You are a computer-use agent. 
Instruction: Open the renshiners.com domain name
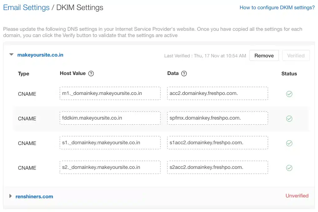[34, 197]
